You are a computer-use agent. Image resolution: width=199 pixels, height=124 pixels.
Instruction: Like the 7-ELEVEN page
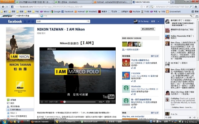tap(133, 81)
